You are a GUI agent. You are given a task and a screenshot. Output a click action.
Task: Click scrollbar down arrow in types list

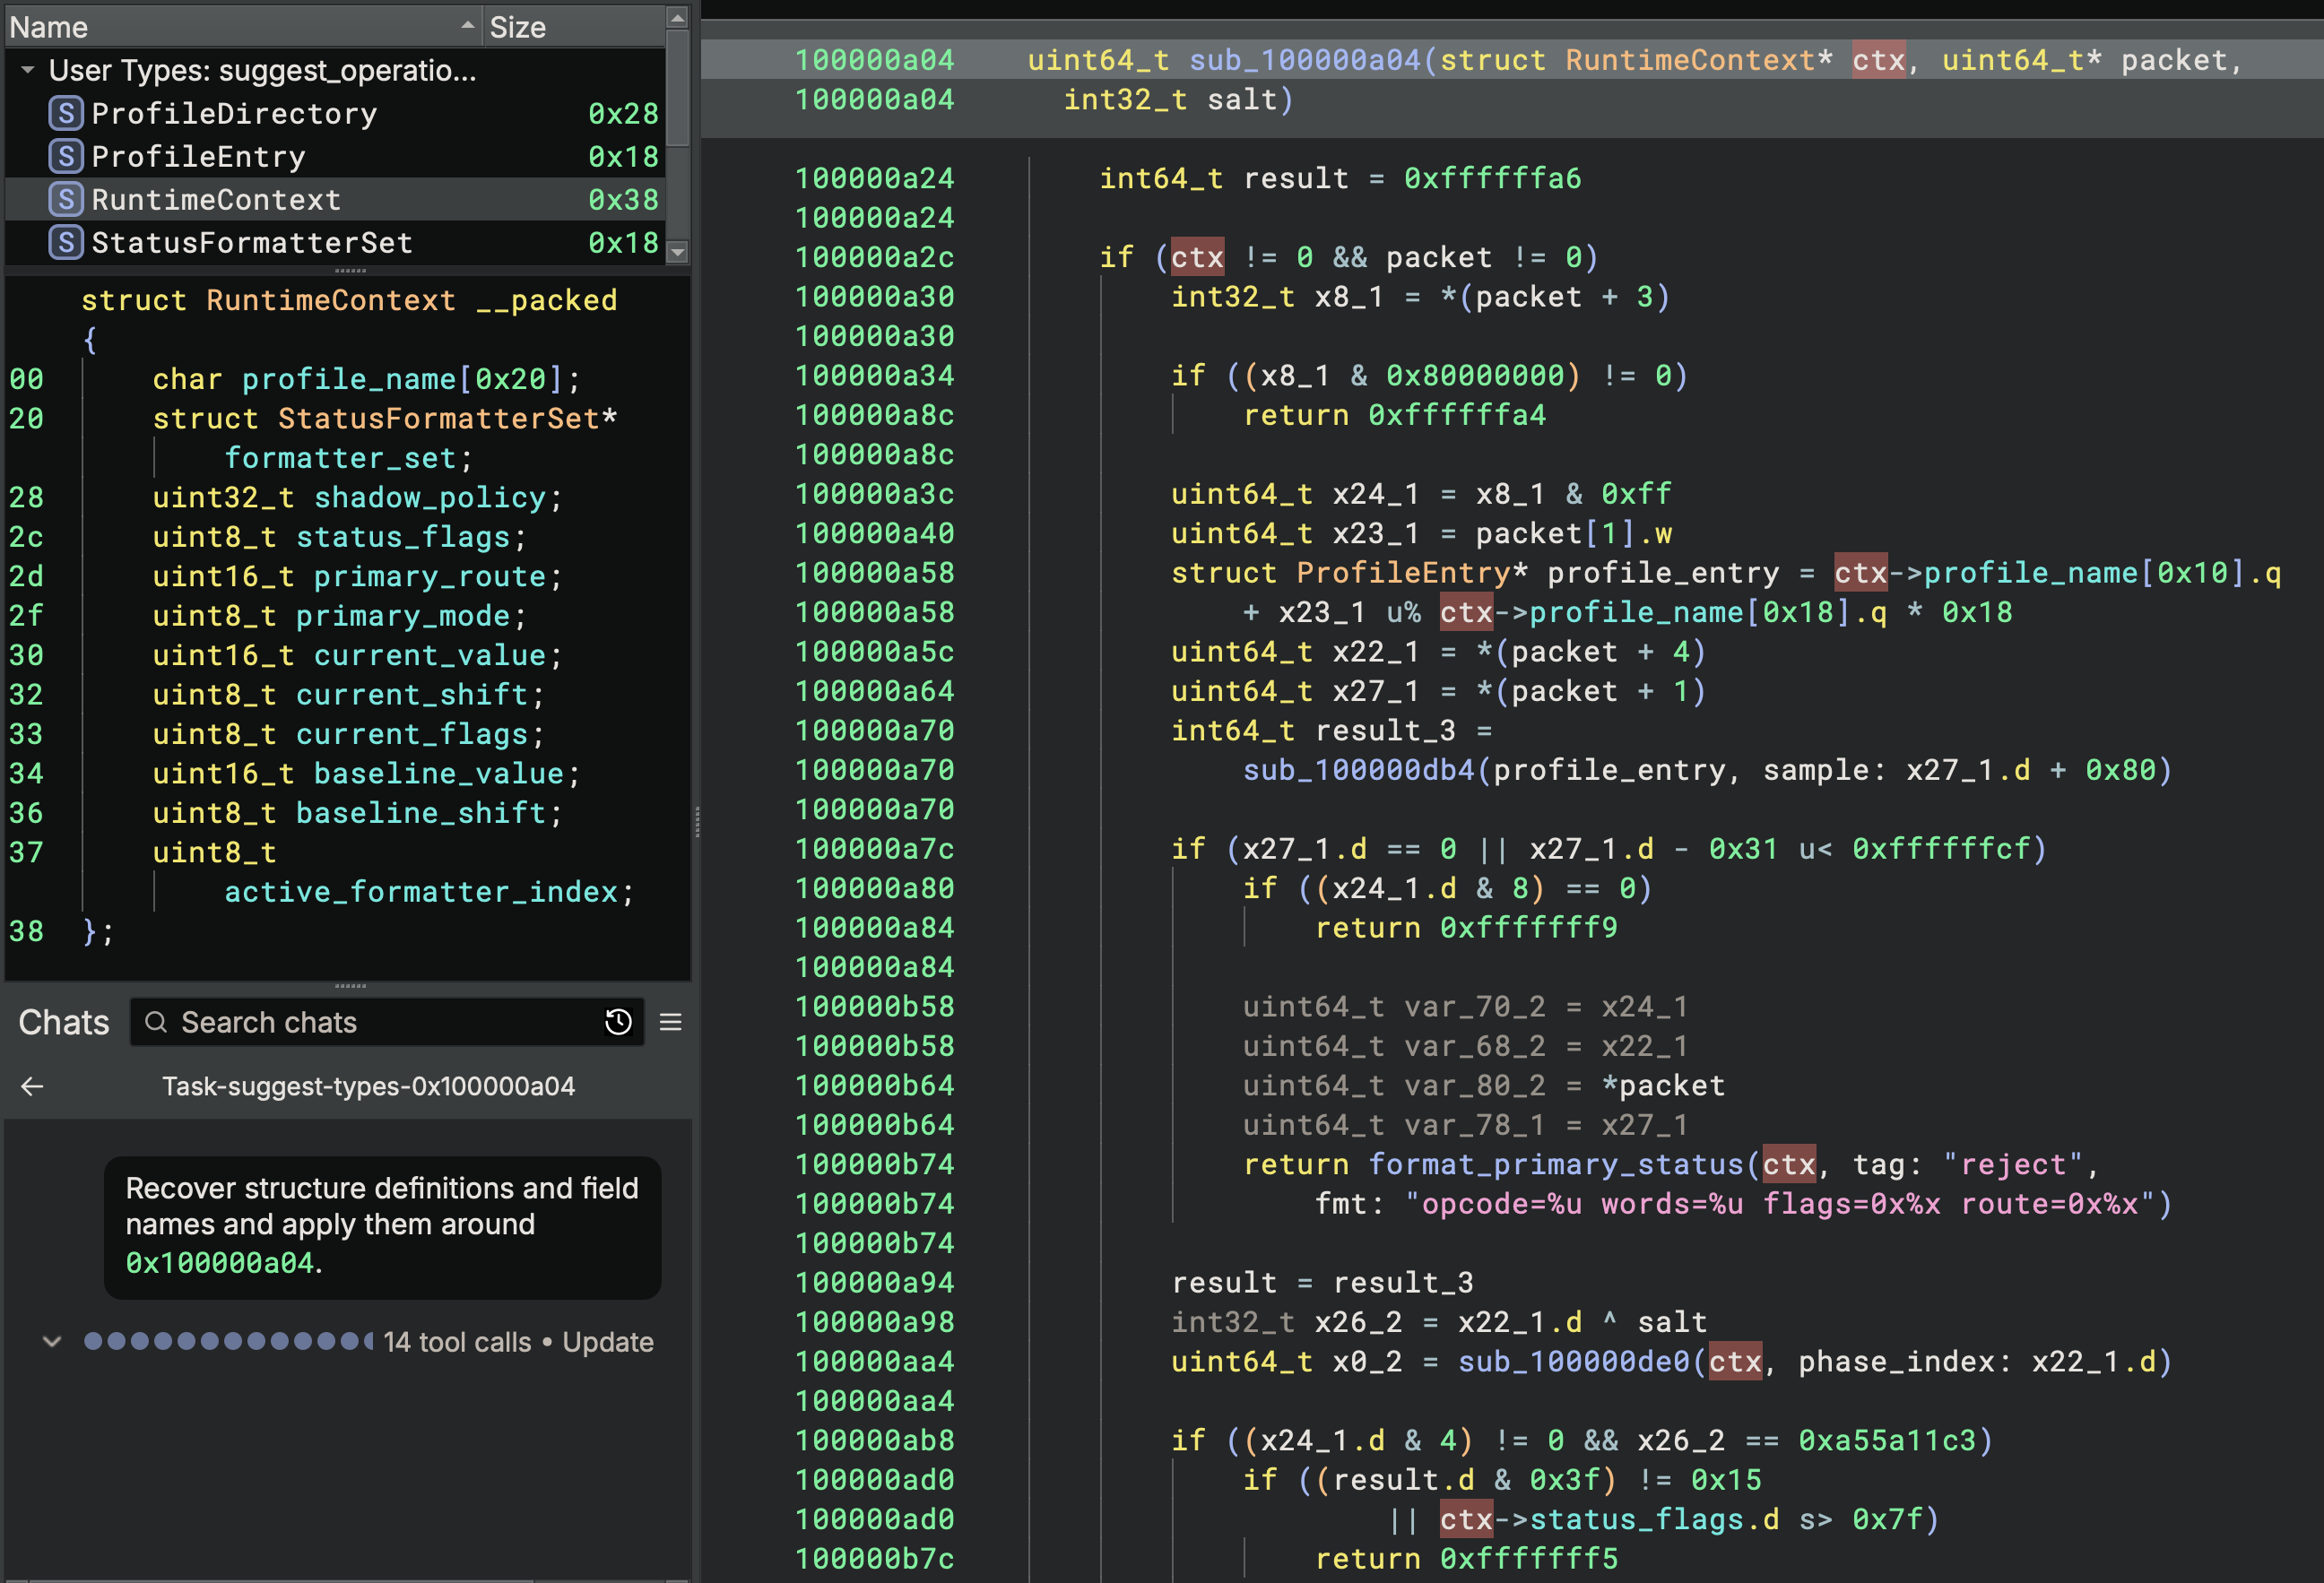click(677, 252)
